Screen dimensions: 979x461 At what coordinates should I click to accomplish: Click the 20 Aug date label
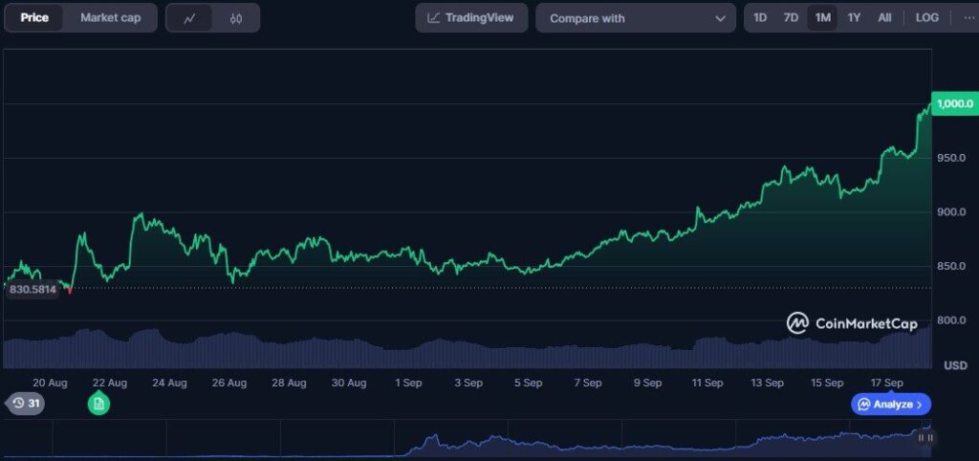pyautogui.click(x=50, y=383)
